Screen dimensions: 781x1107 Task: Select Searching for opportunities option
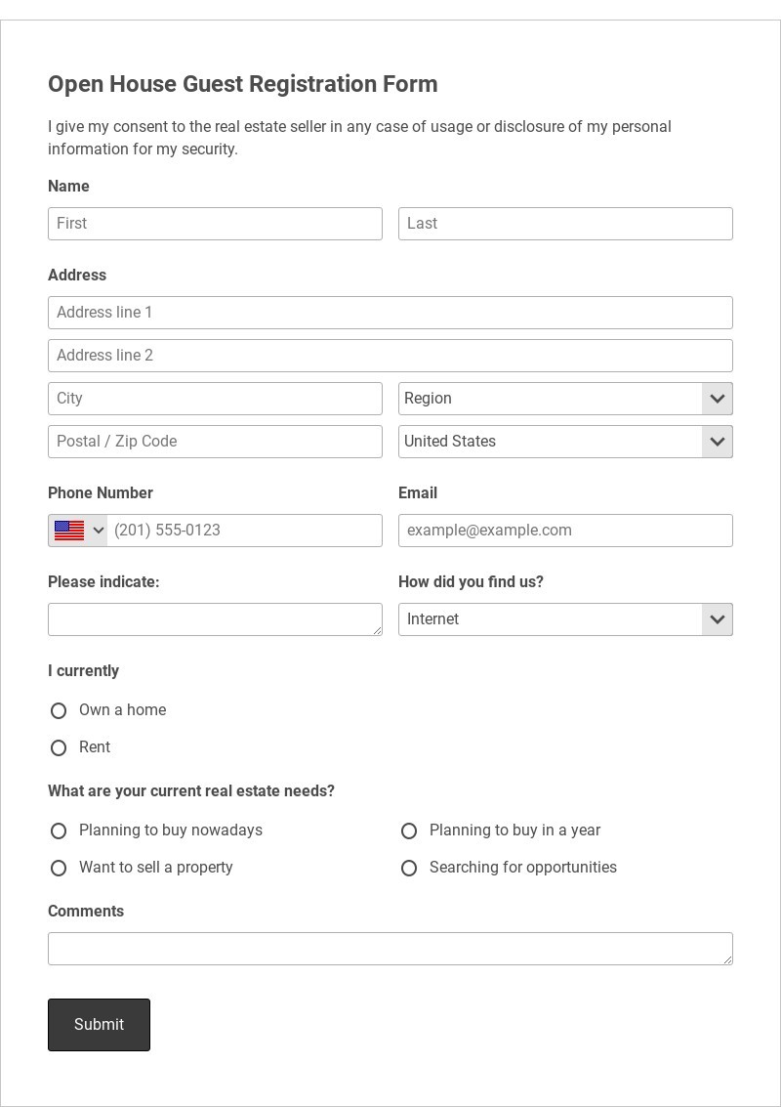[409, 869]
